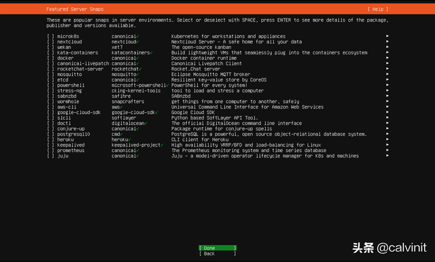Image resolution: width=435 pixels, height=262 pixels.
Task: Select the slcli snap name
Action: tap(64, 117)
